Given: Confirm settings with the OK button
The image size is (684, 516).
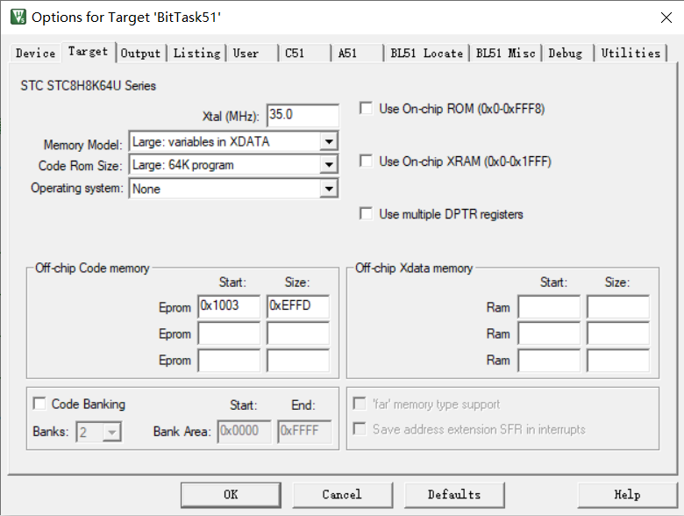Looking at the screenshot, I should [231, 495].
